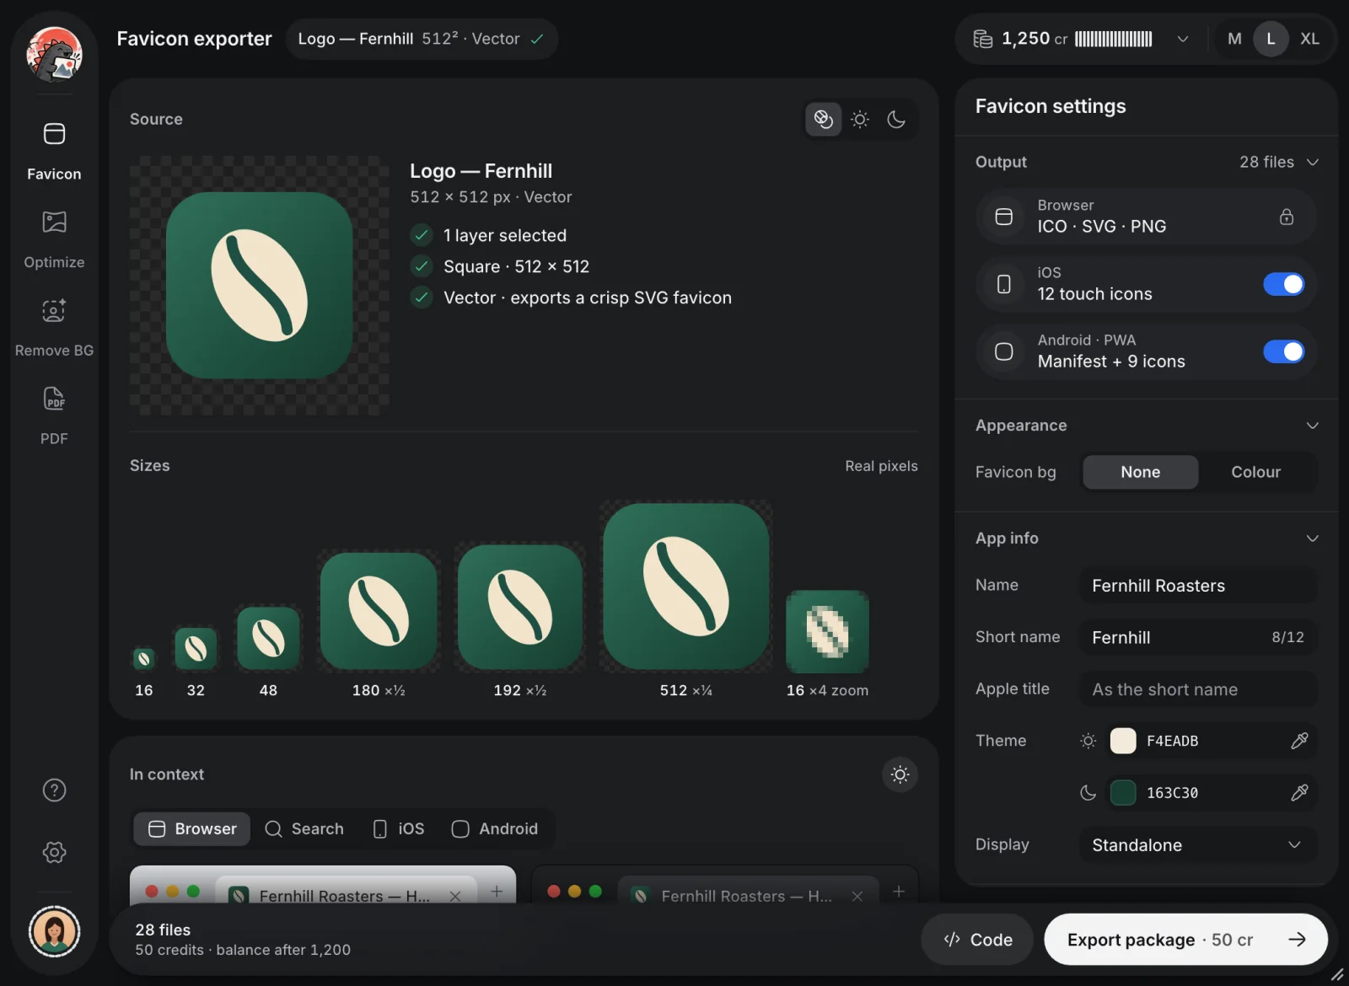Collapse the Appearance section
This screenshot has width=1349, height=986.
[1313, 426]
